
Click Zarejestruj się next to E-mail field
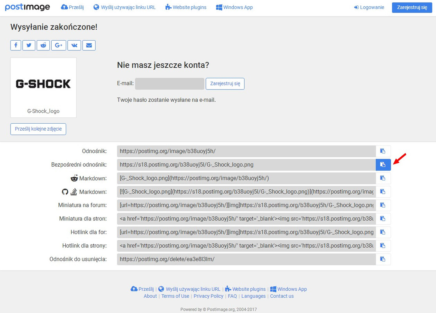(x=225, y=84)
